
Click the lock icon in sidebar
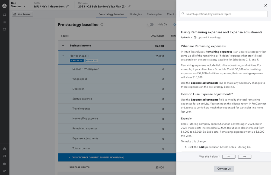(x=4, y=164)
